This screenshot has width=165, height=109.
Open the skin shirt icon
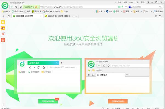coord(148,2)
